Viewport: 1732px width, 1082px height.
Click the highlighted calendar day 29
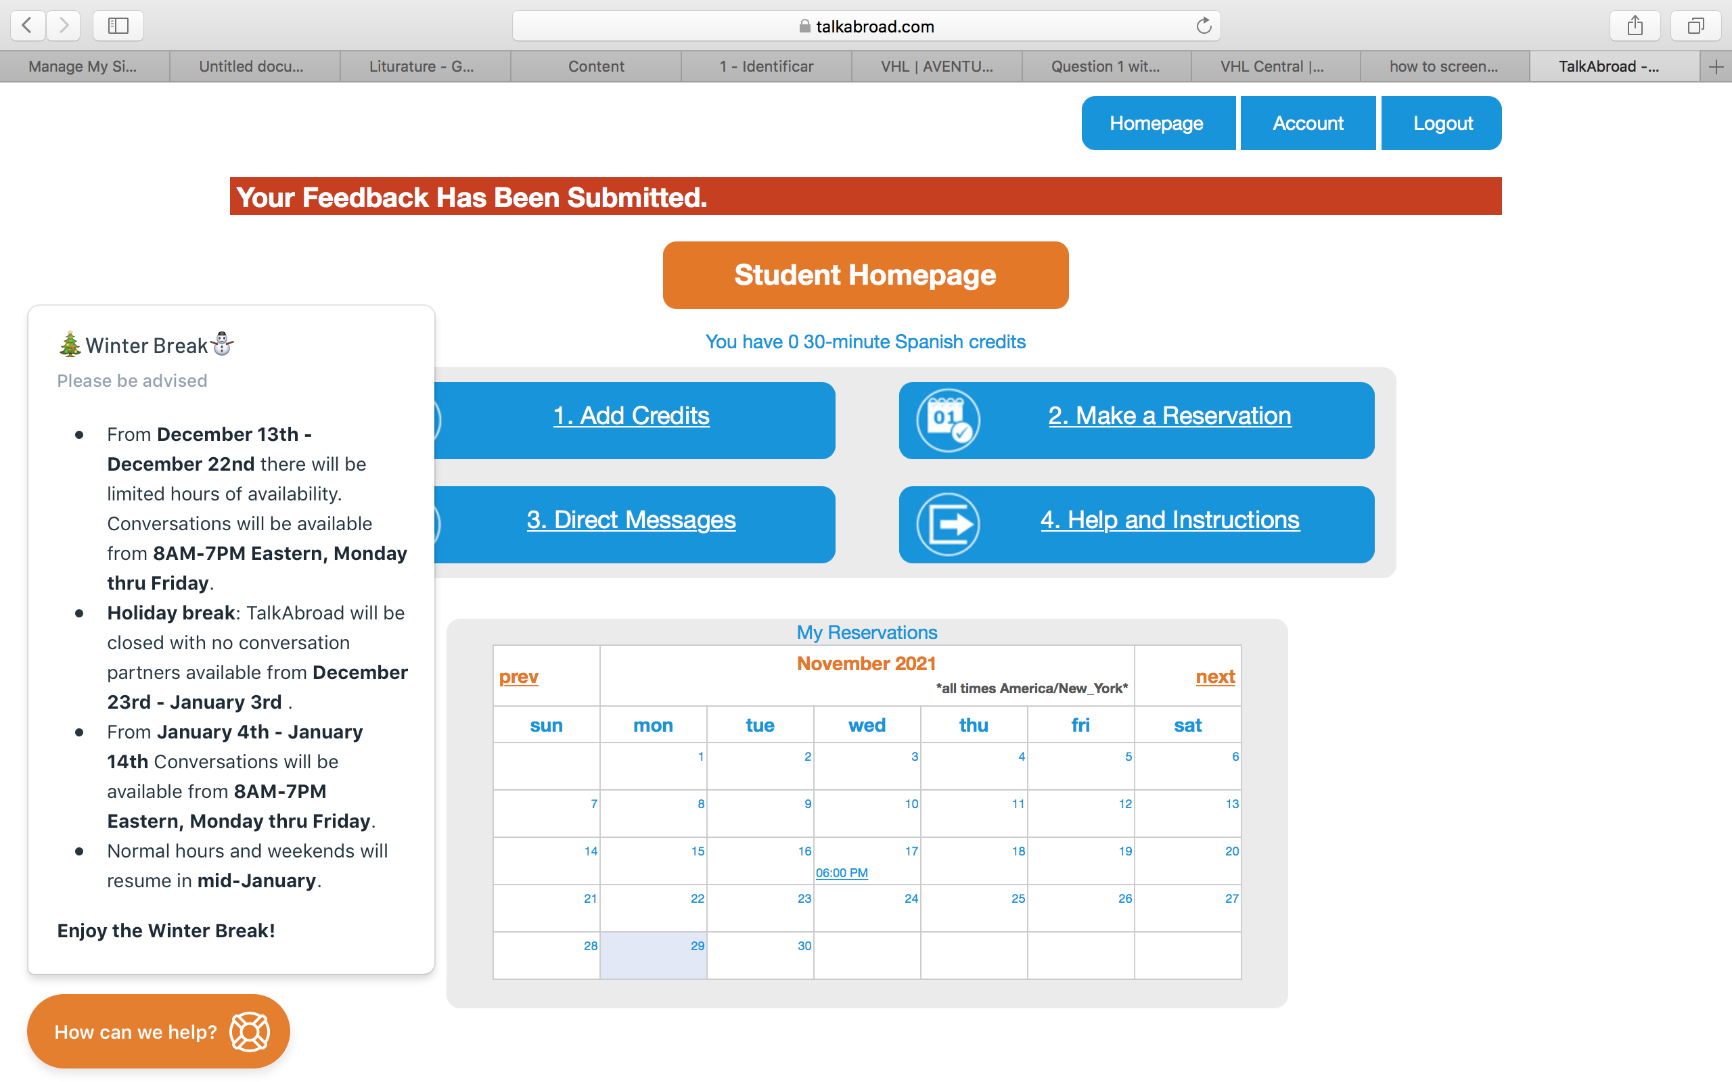(x=653, y=956)
